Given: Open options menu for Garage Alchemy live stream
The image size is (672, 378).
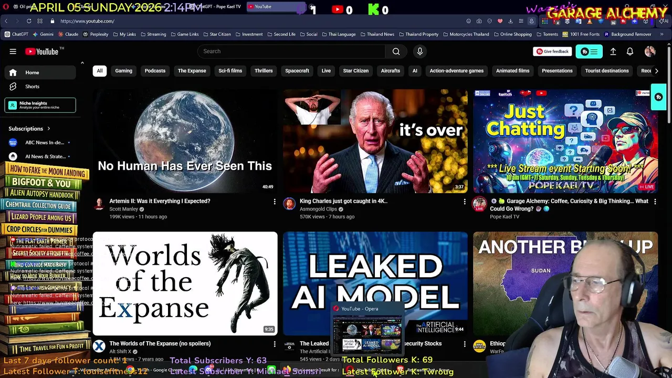Looking at the screenshot, I should tap(655, 202).
